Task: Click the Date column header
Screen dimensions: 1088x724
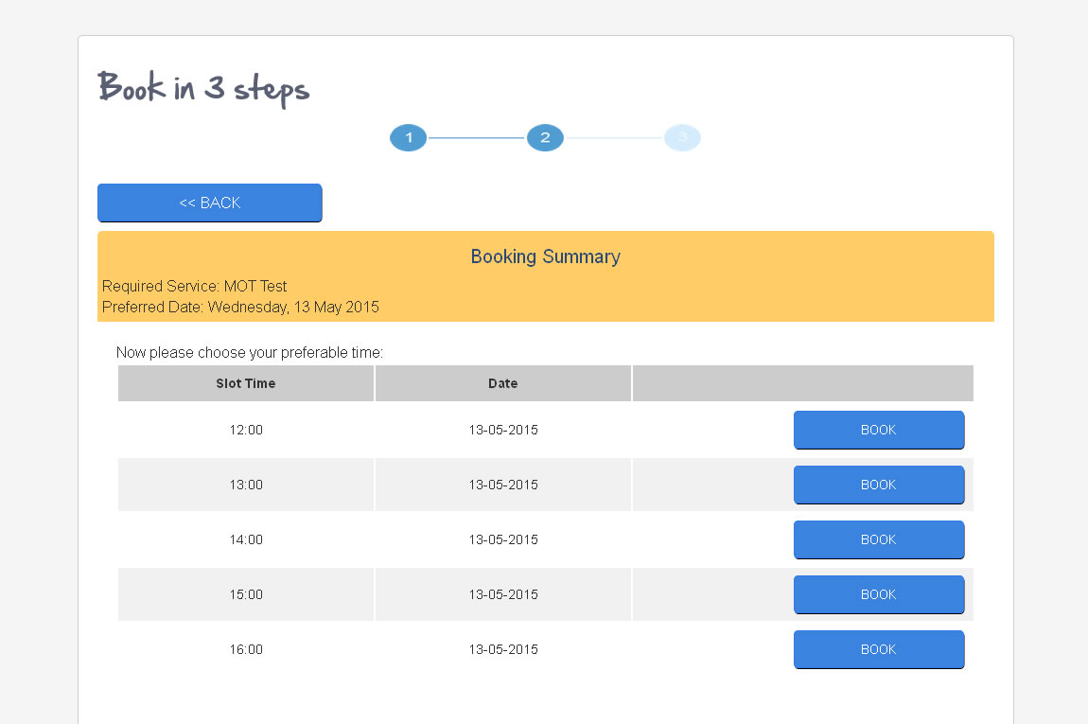Action: click(502, 383)
